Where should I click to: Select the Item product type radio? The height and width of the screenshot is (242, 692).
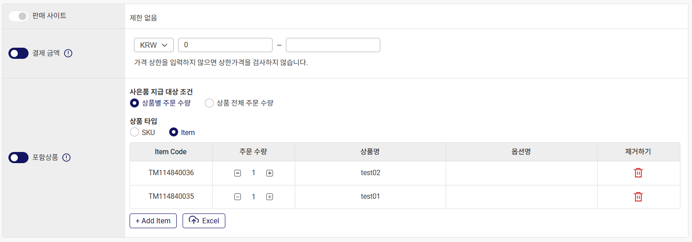pos(174,132)
